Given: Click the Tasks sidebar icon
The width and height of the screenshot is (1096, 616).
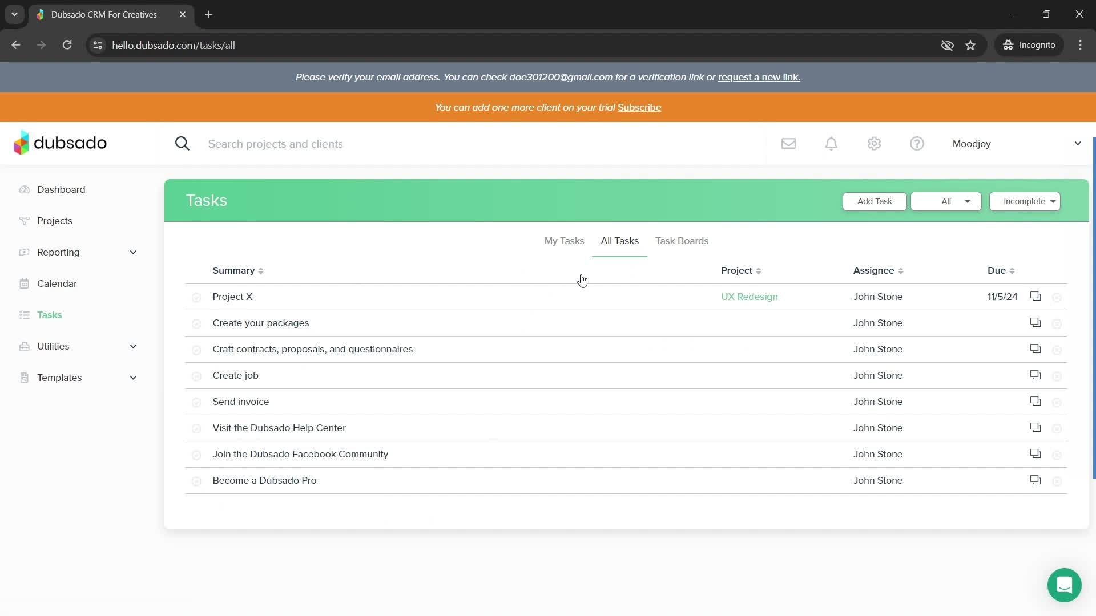Looking at the screenshot, I should click(x=24, y=315).
